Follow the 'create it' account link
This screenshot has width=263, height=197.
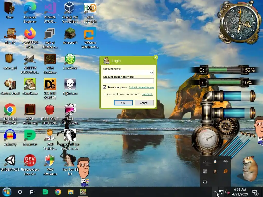[147, 94]
